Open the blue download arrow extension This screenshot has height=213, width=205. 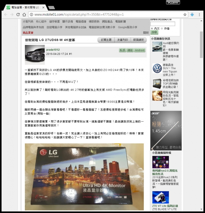(192, 14)
